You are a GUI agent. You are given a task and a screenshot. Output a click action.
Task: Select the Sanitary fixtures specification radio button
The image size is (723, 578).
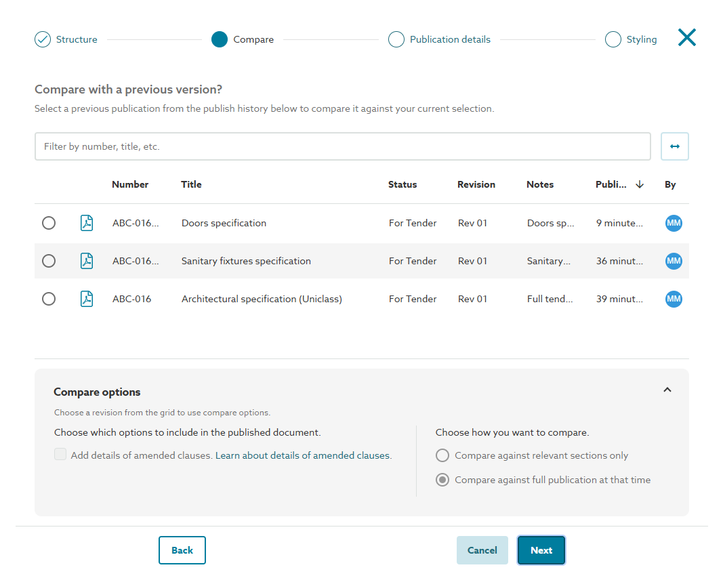point(49,261)
